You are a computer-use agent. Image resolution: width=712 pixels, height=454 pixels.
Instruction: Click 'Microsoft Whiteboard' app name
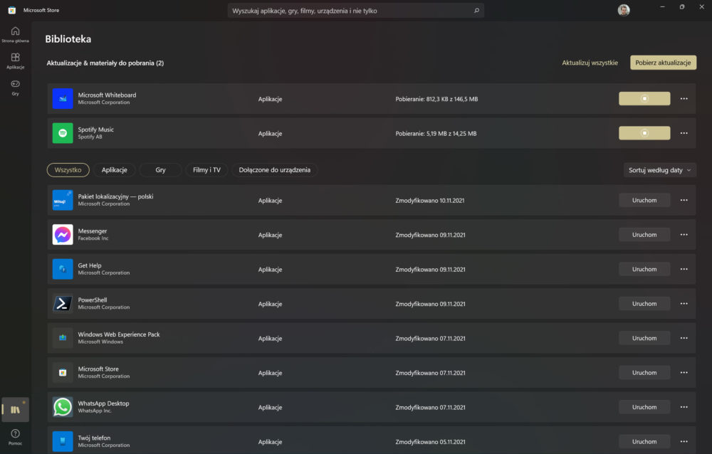click(x=108, y=95)
